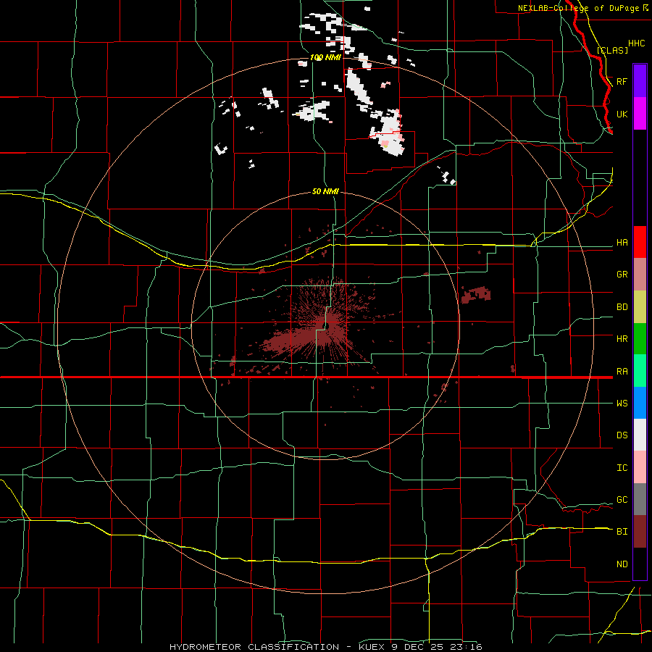Click the IC pink legend swatch
This screenshot has width=652, height=652.
pyautogui.click(x=640, y=467)
